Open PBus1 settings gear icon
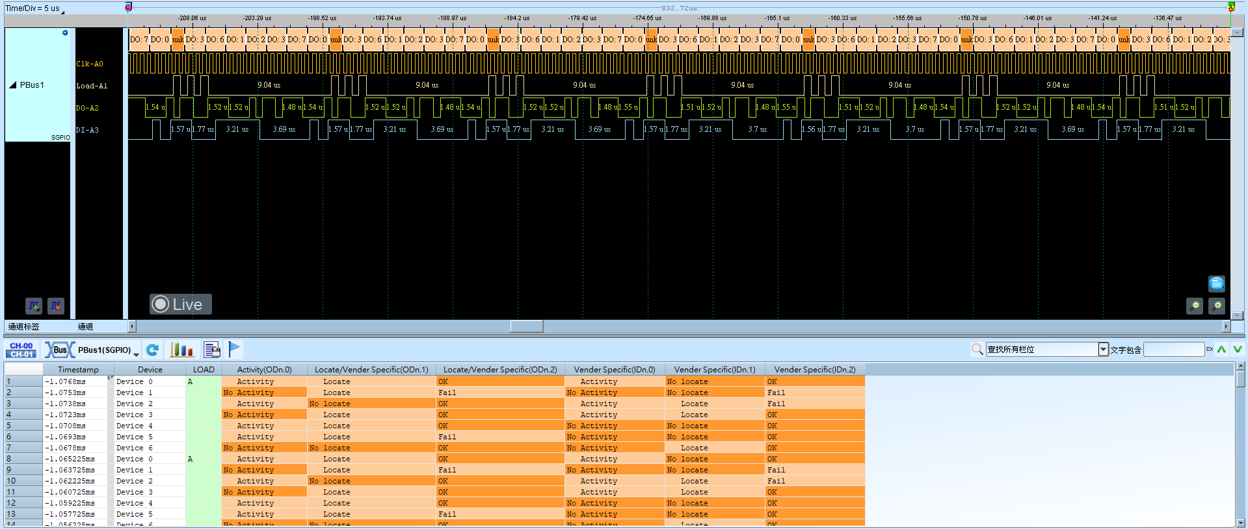This screenshot has width=1248, height=529. click(65, 33)
